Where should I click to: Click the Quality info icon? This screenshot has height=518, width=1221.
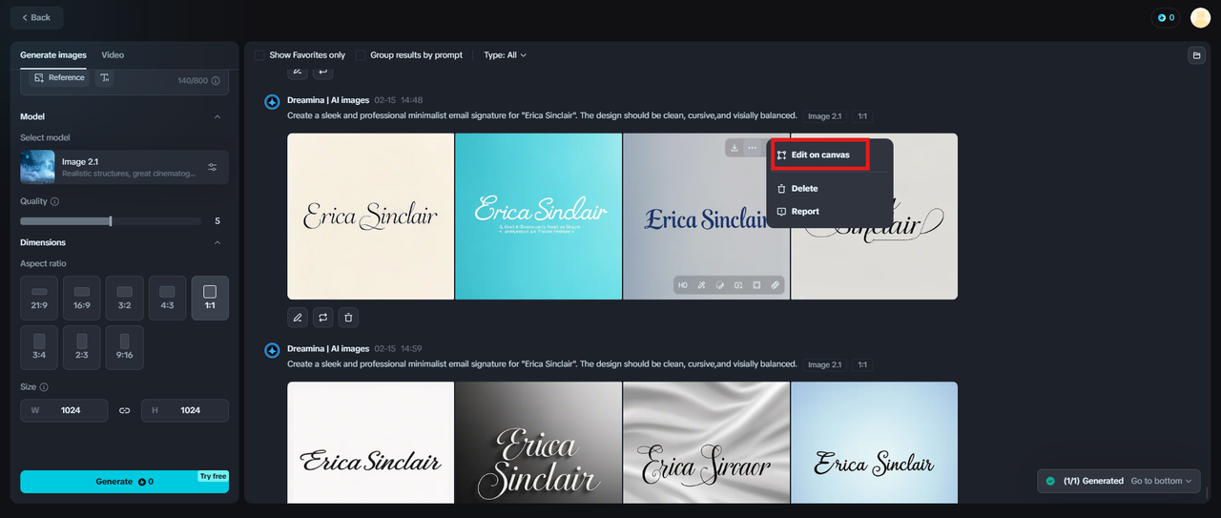pos(54,202)
